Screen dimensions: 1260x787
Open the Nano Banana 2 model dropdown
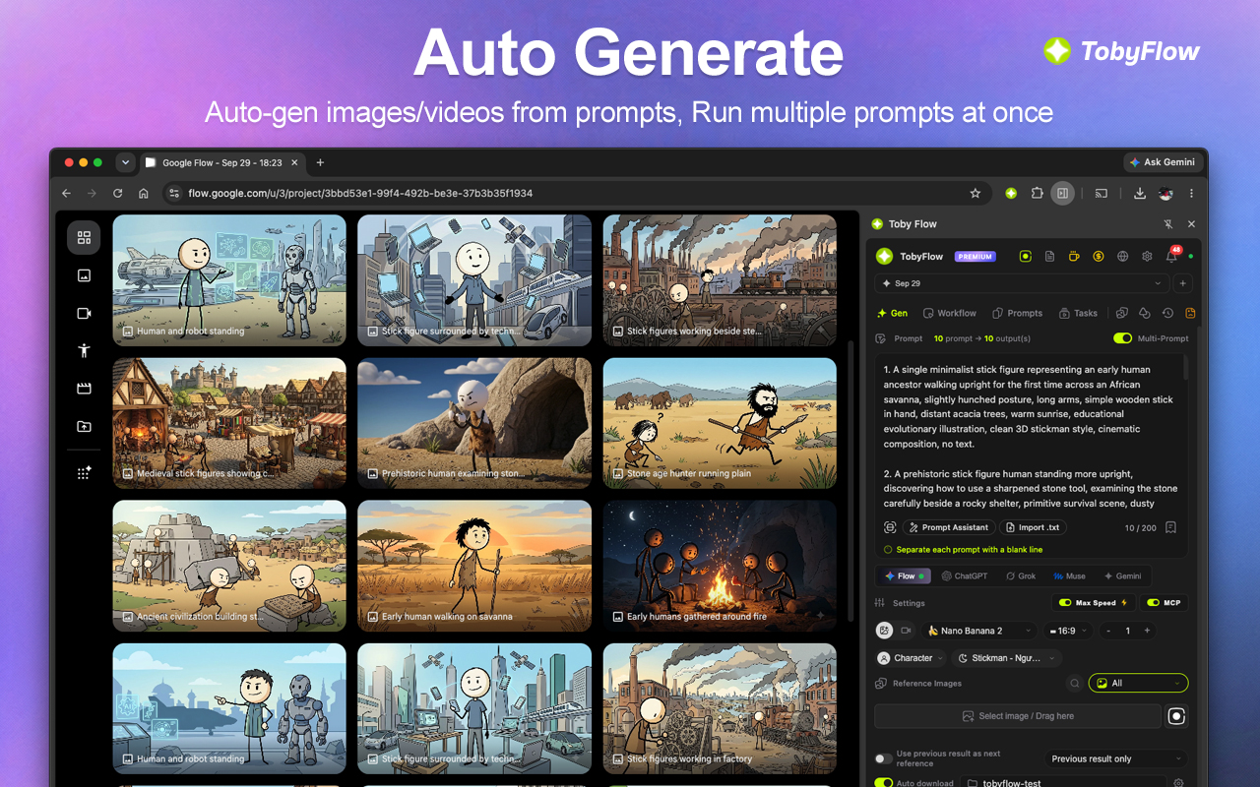pos(979,631)
